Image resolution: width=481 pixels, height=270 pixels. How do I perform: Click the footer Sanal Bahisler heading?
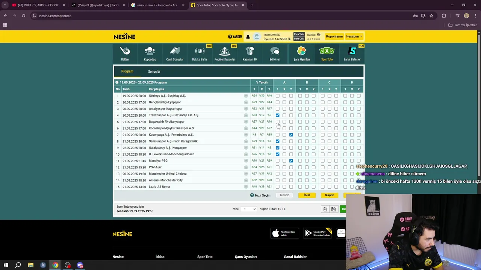(295, 257)
